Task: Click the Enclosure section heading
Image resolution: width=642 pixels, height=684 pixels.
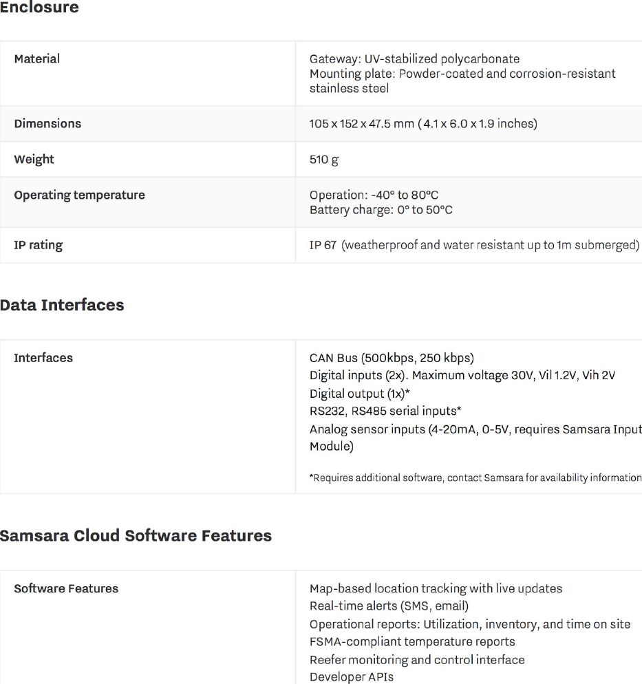Action: 39,8
